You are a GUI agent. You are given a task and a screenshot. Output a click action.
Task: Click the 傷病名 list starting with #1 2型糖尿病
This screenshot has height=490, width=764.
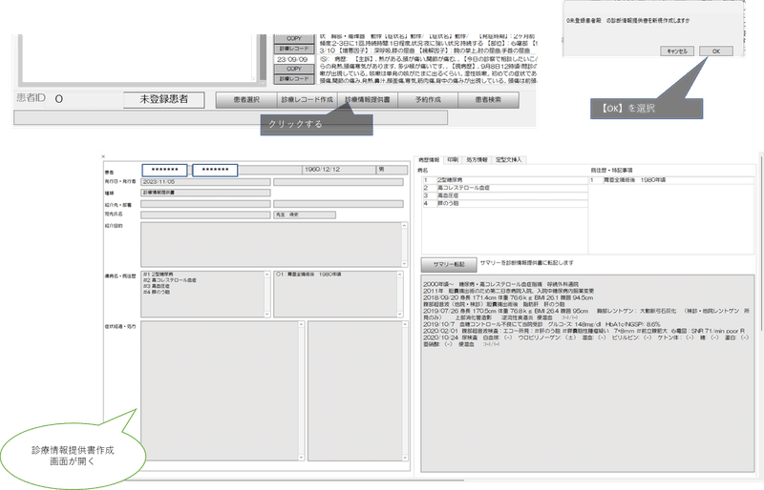202,294
